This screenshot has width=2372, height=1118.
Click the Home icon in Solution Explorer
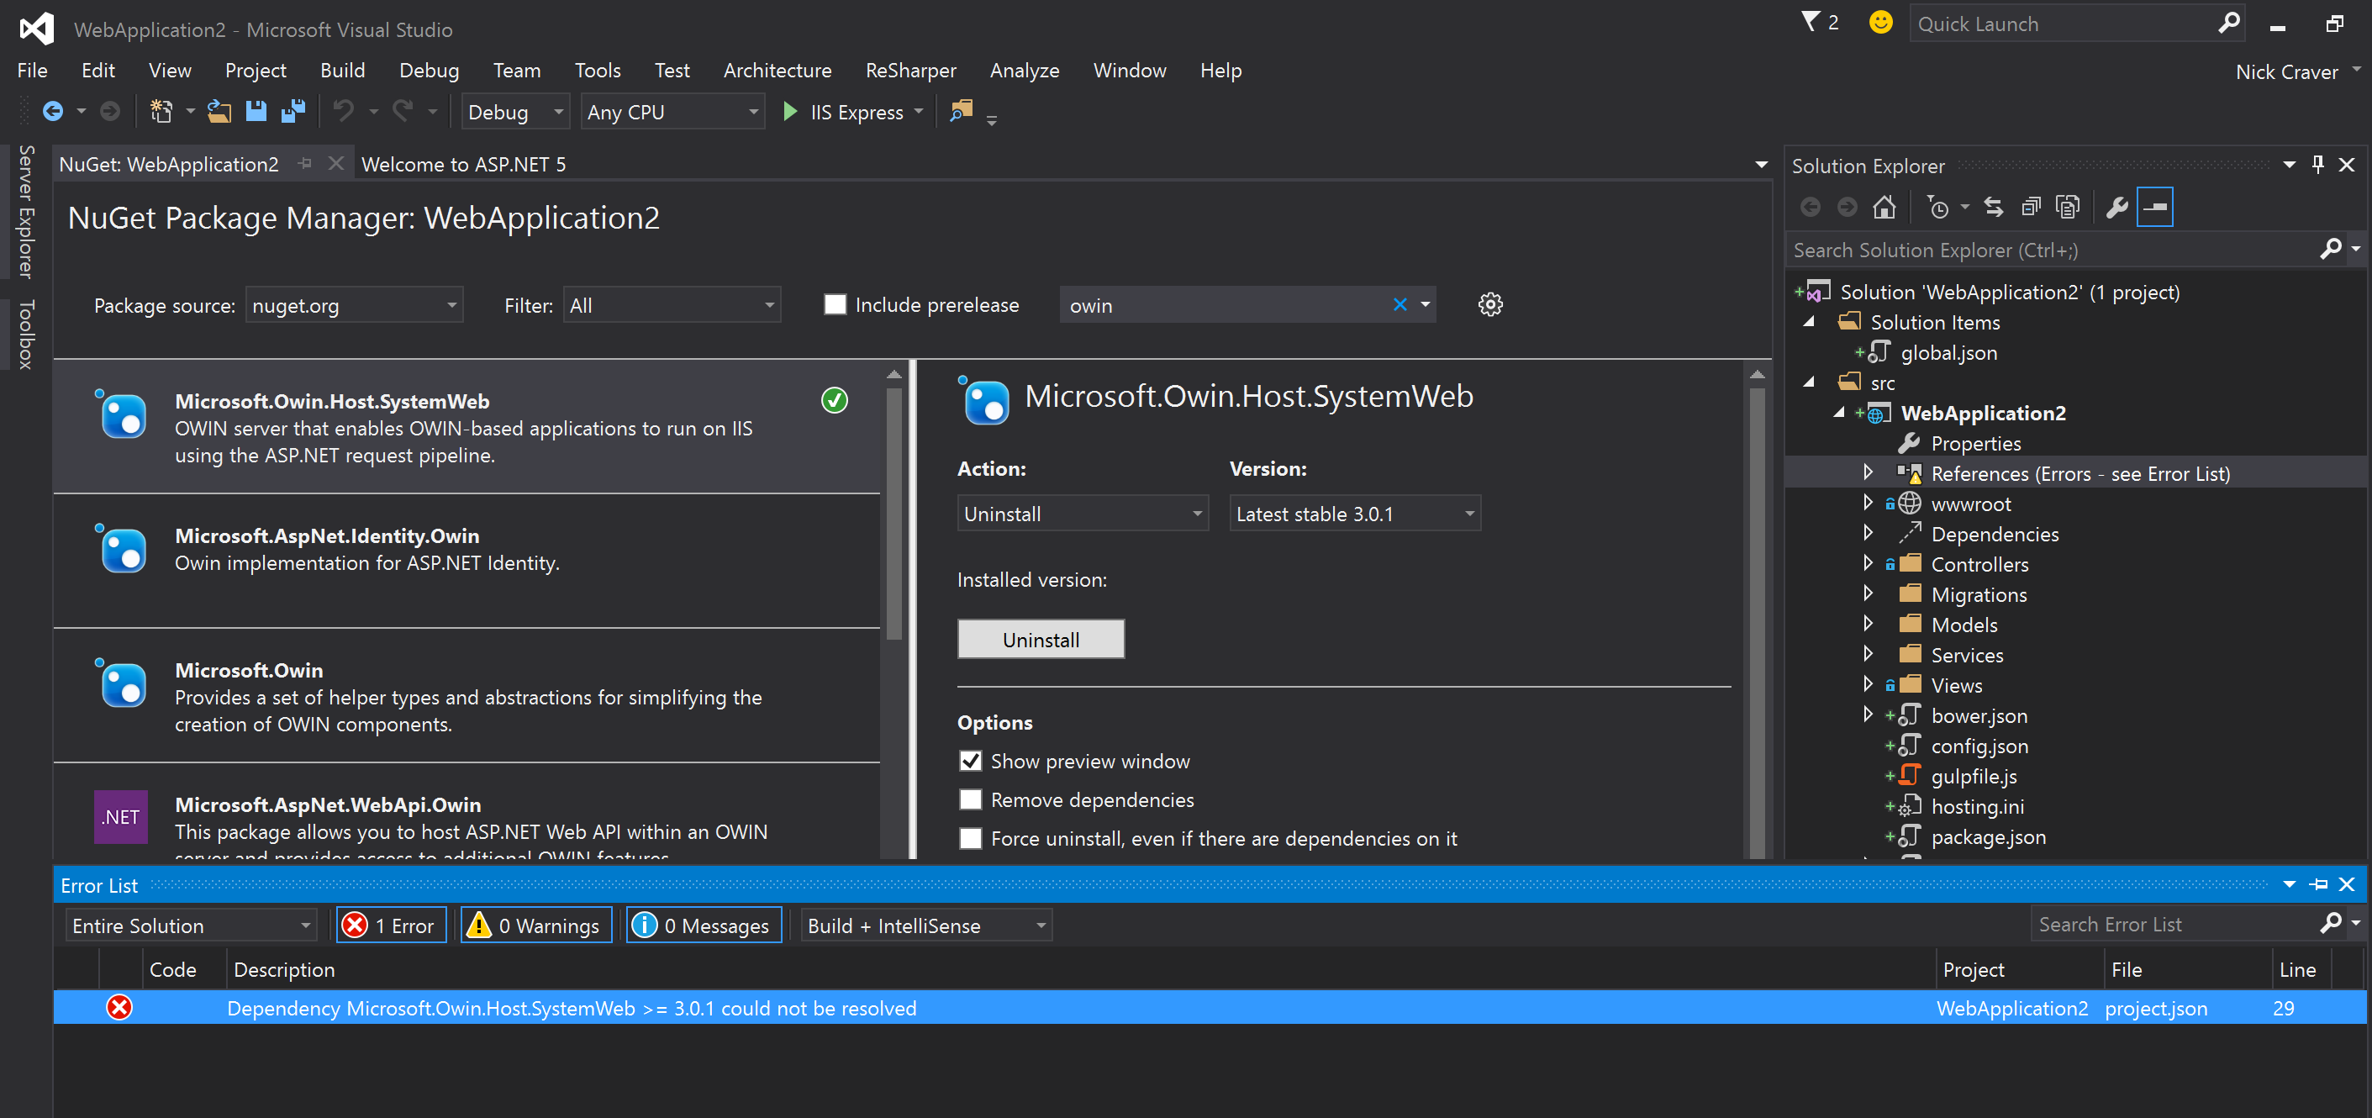point(1884,207)
